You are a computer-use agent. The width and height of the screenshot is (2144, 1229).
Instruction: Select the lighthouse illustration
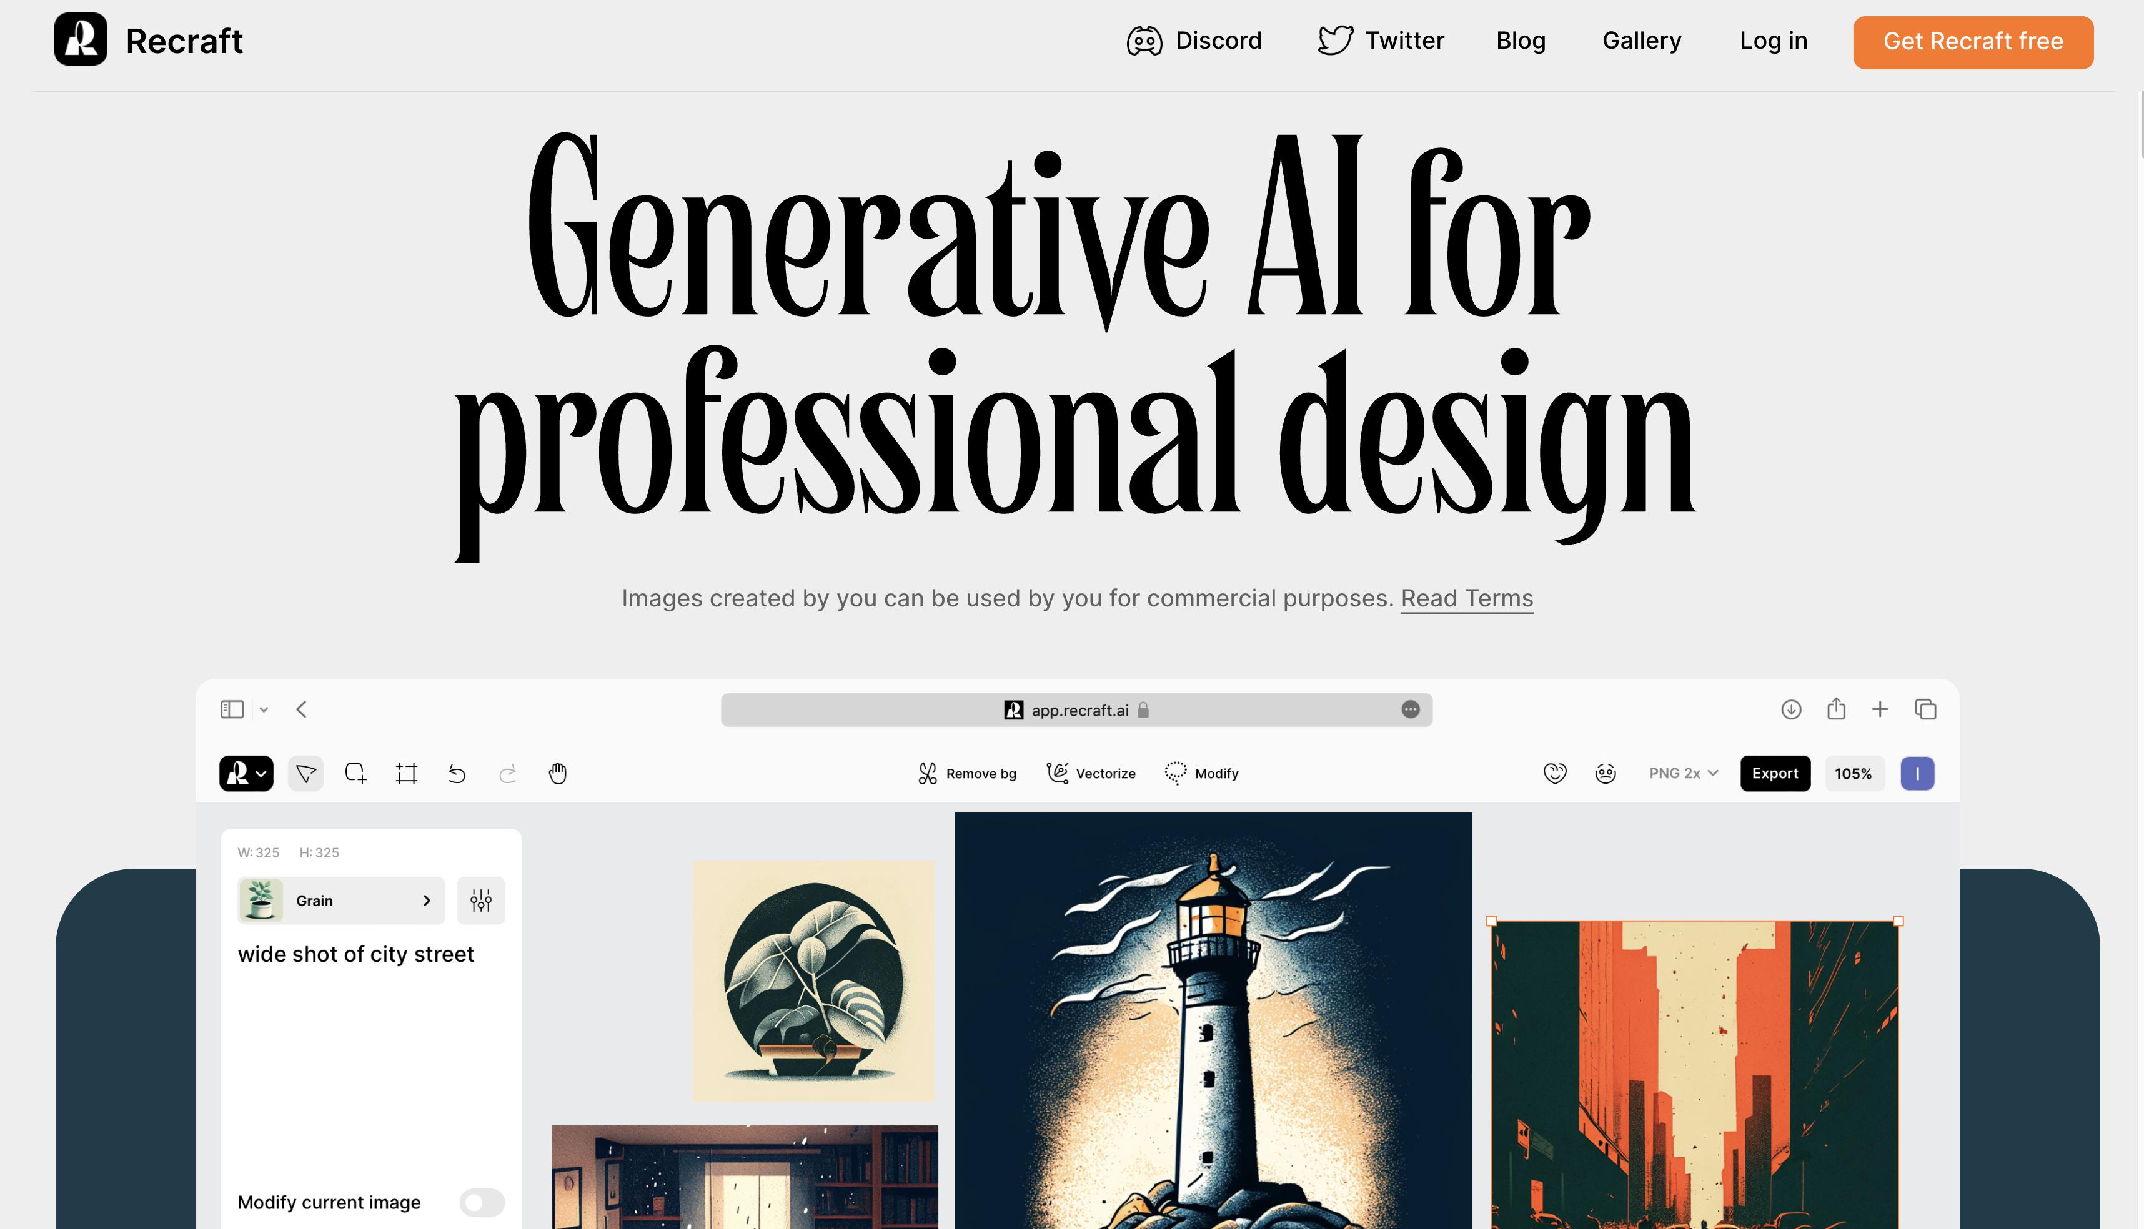[1213, 1020]
